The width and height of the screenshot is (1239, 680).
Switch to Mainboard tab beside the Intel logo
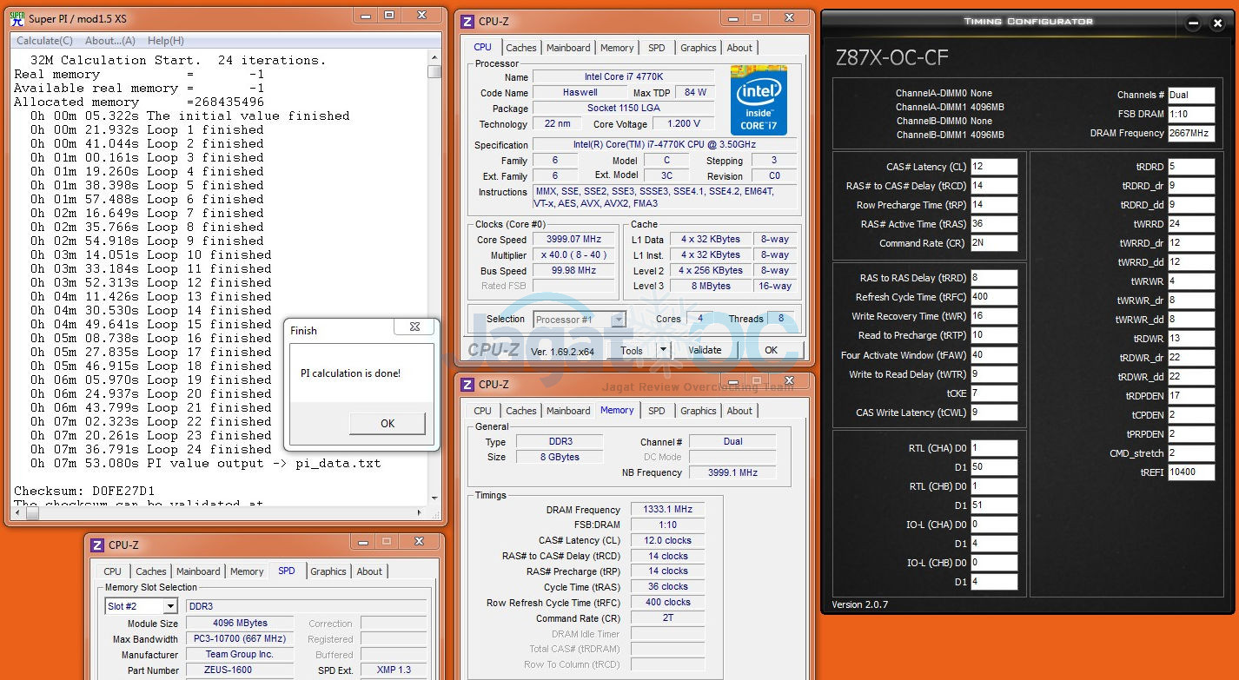[568, 48]
